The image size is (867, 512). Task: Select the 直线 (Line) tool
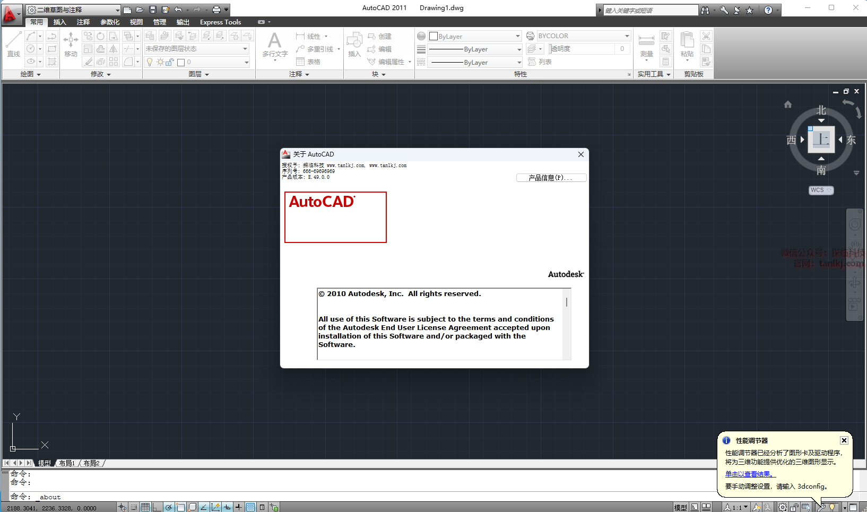(x=13, y=44)
